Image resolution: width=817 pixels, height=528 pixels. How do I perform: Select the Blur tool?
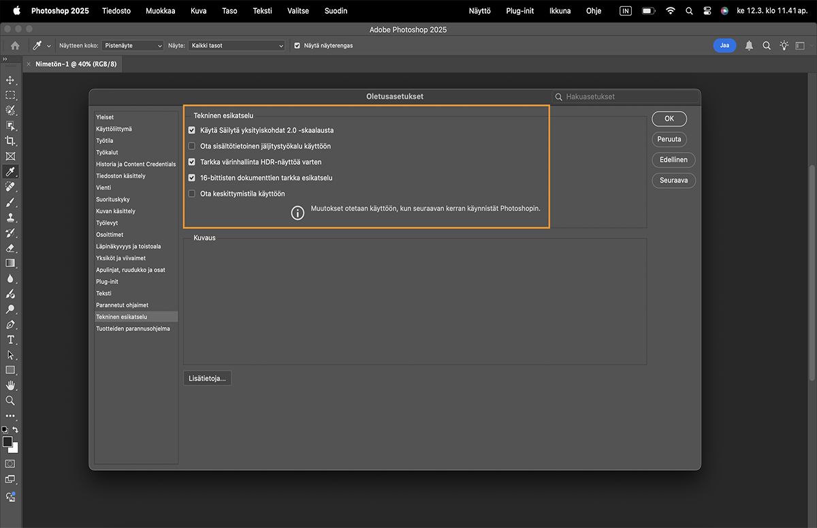pos(10,279)
